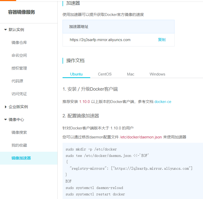Click 'sudo systemctl restart docker' line
The height and width of the screenshot is (199, 203).
pyautogui.click(x=95, y=194)
